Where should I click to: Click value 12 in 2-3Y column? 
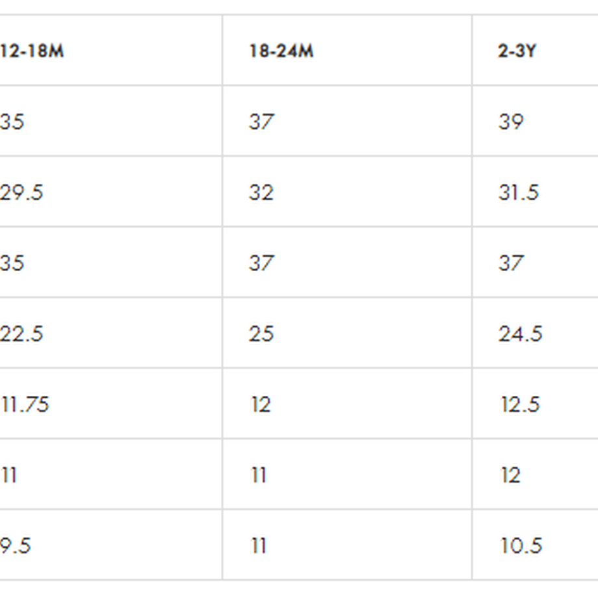pyautogui.click(x=510, y=475)
